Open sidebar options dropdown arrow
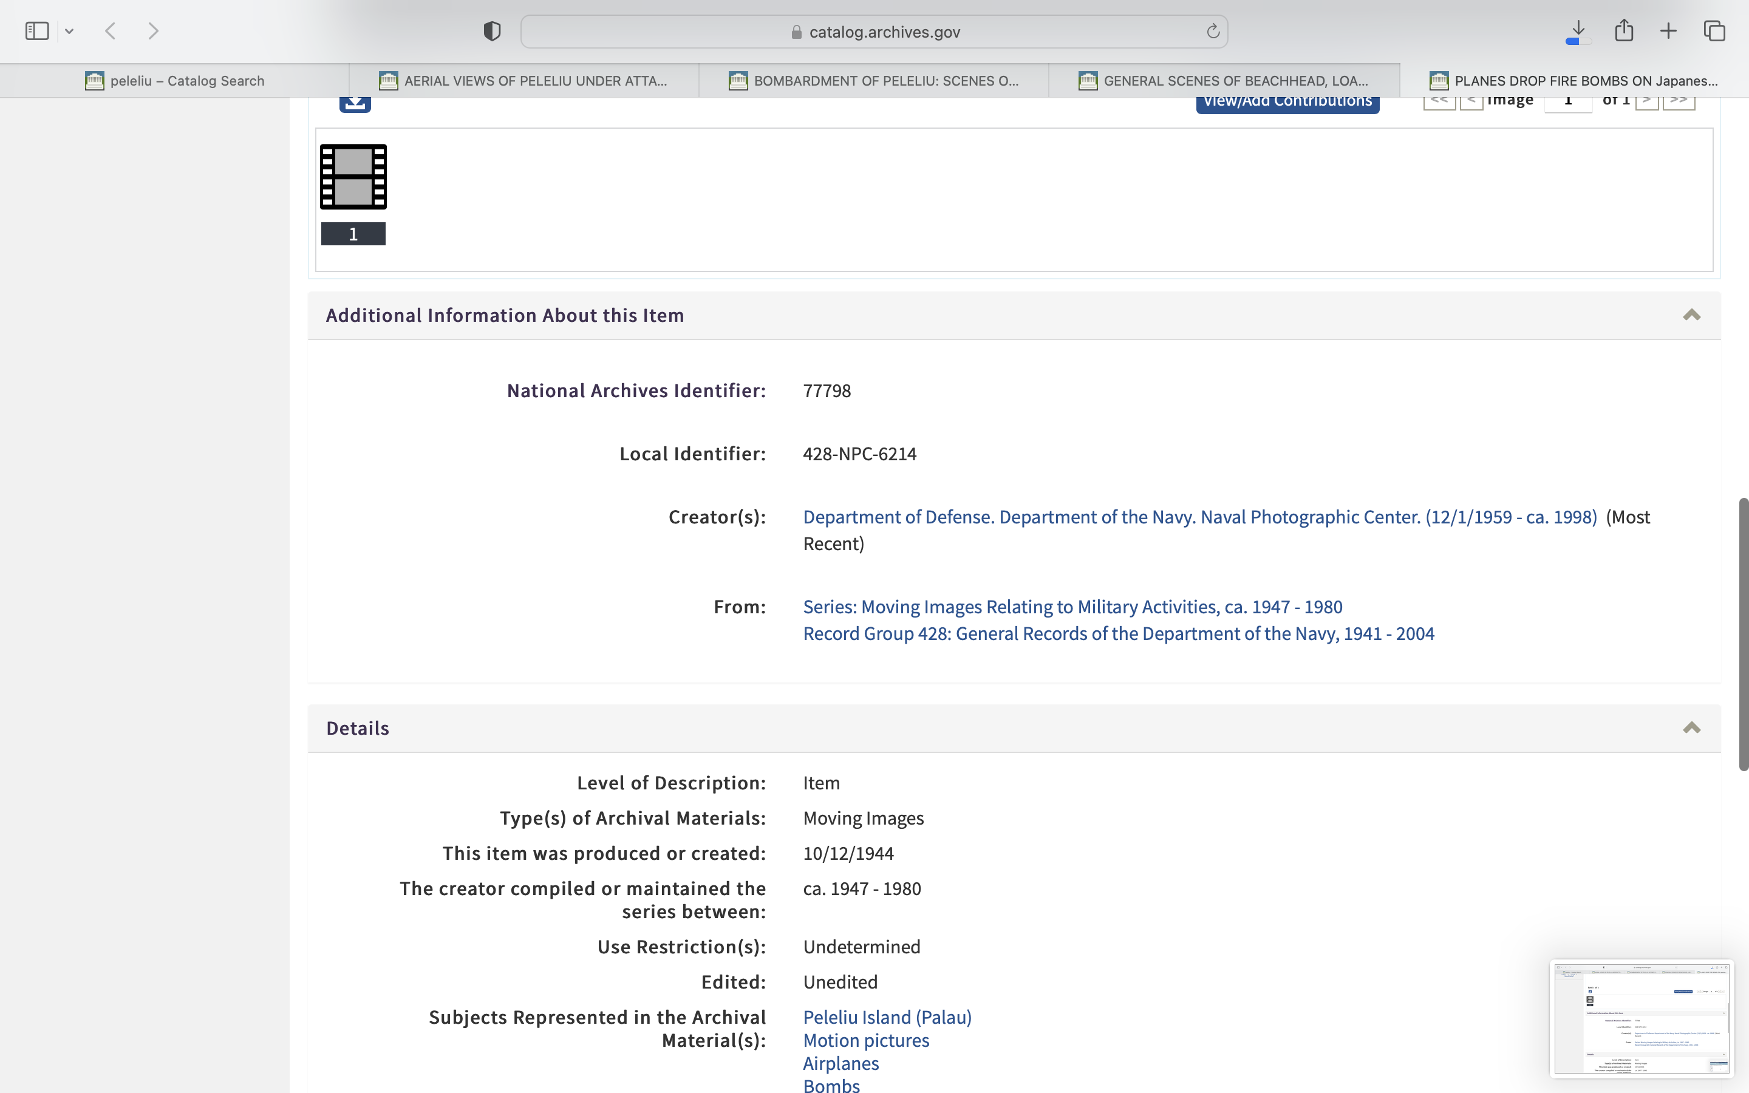1749x1093 pixels. [x=69, y=31]
